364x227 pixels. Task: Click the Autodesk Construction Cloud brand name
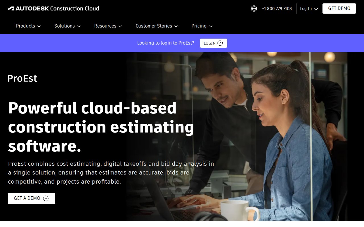point(57,9)
